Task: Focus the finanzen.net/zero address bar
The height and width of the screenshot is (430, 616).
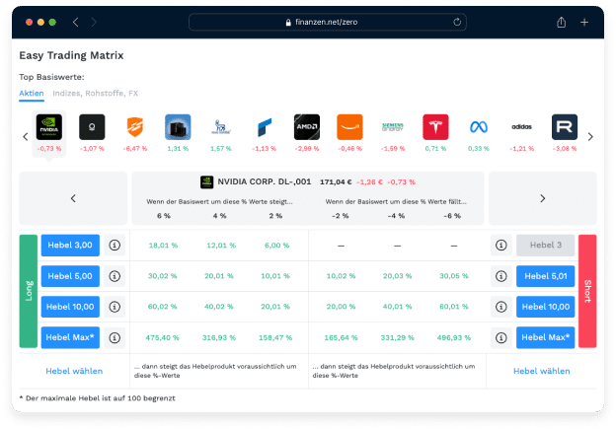Action: [326, 22]
